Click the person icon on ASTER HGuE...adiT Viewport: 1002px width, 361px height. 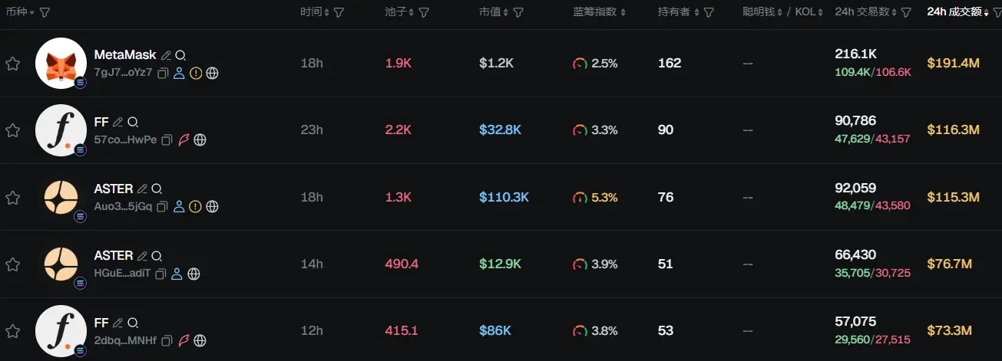[x=177, y=274]
